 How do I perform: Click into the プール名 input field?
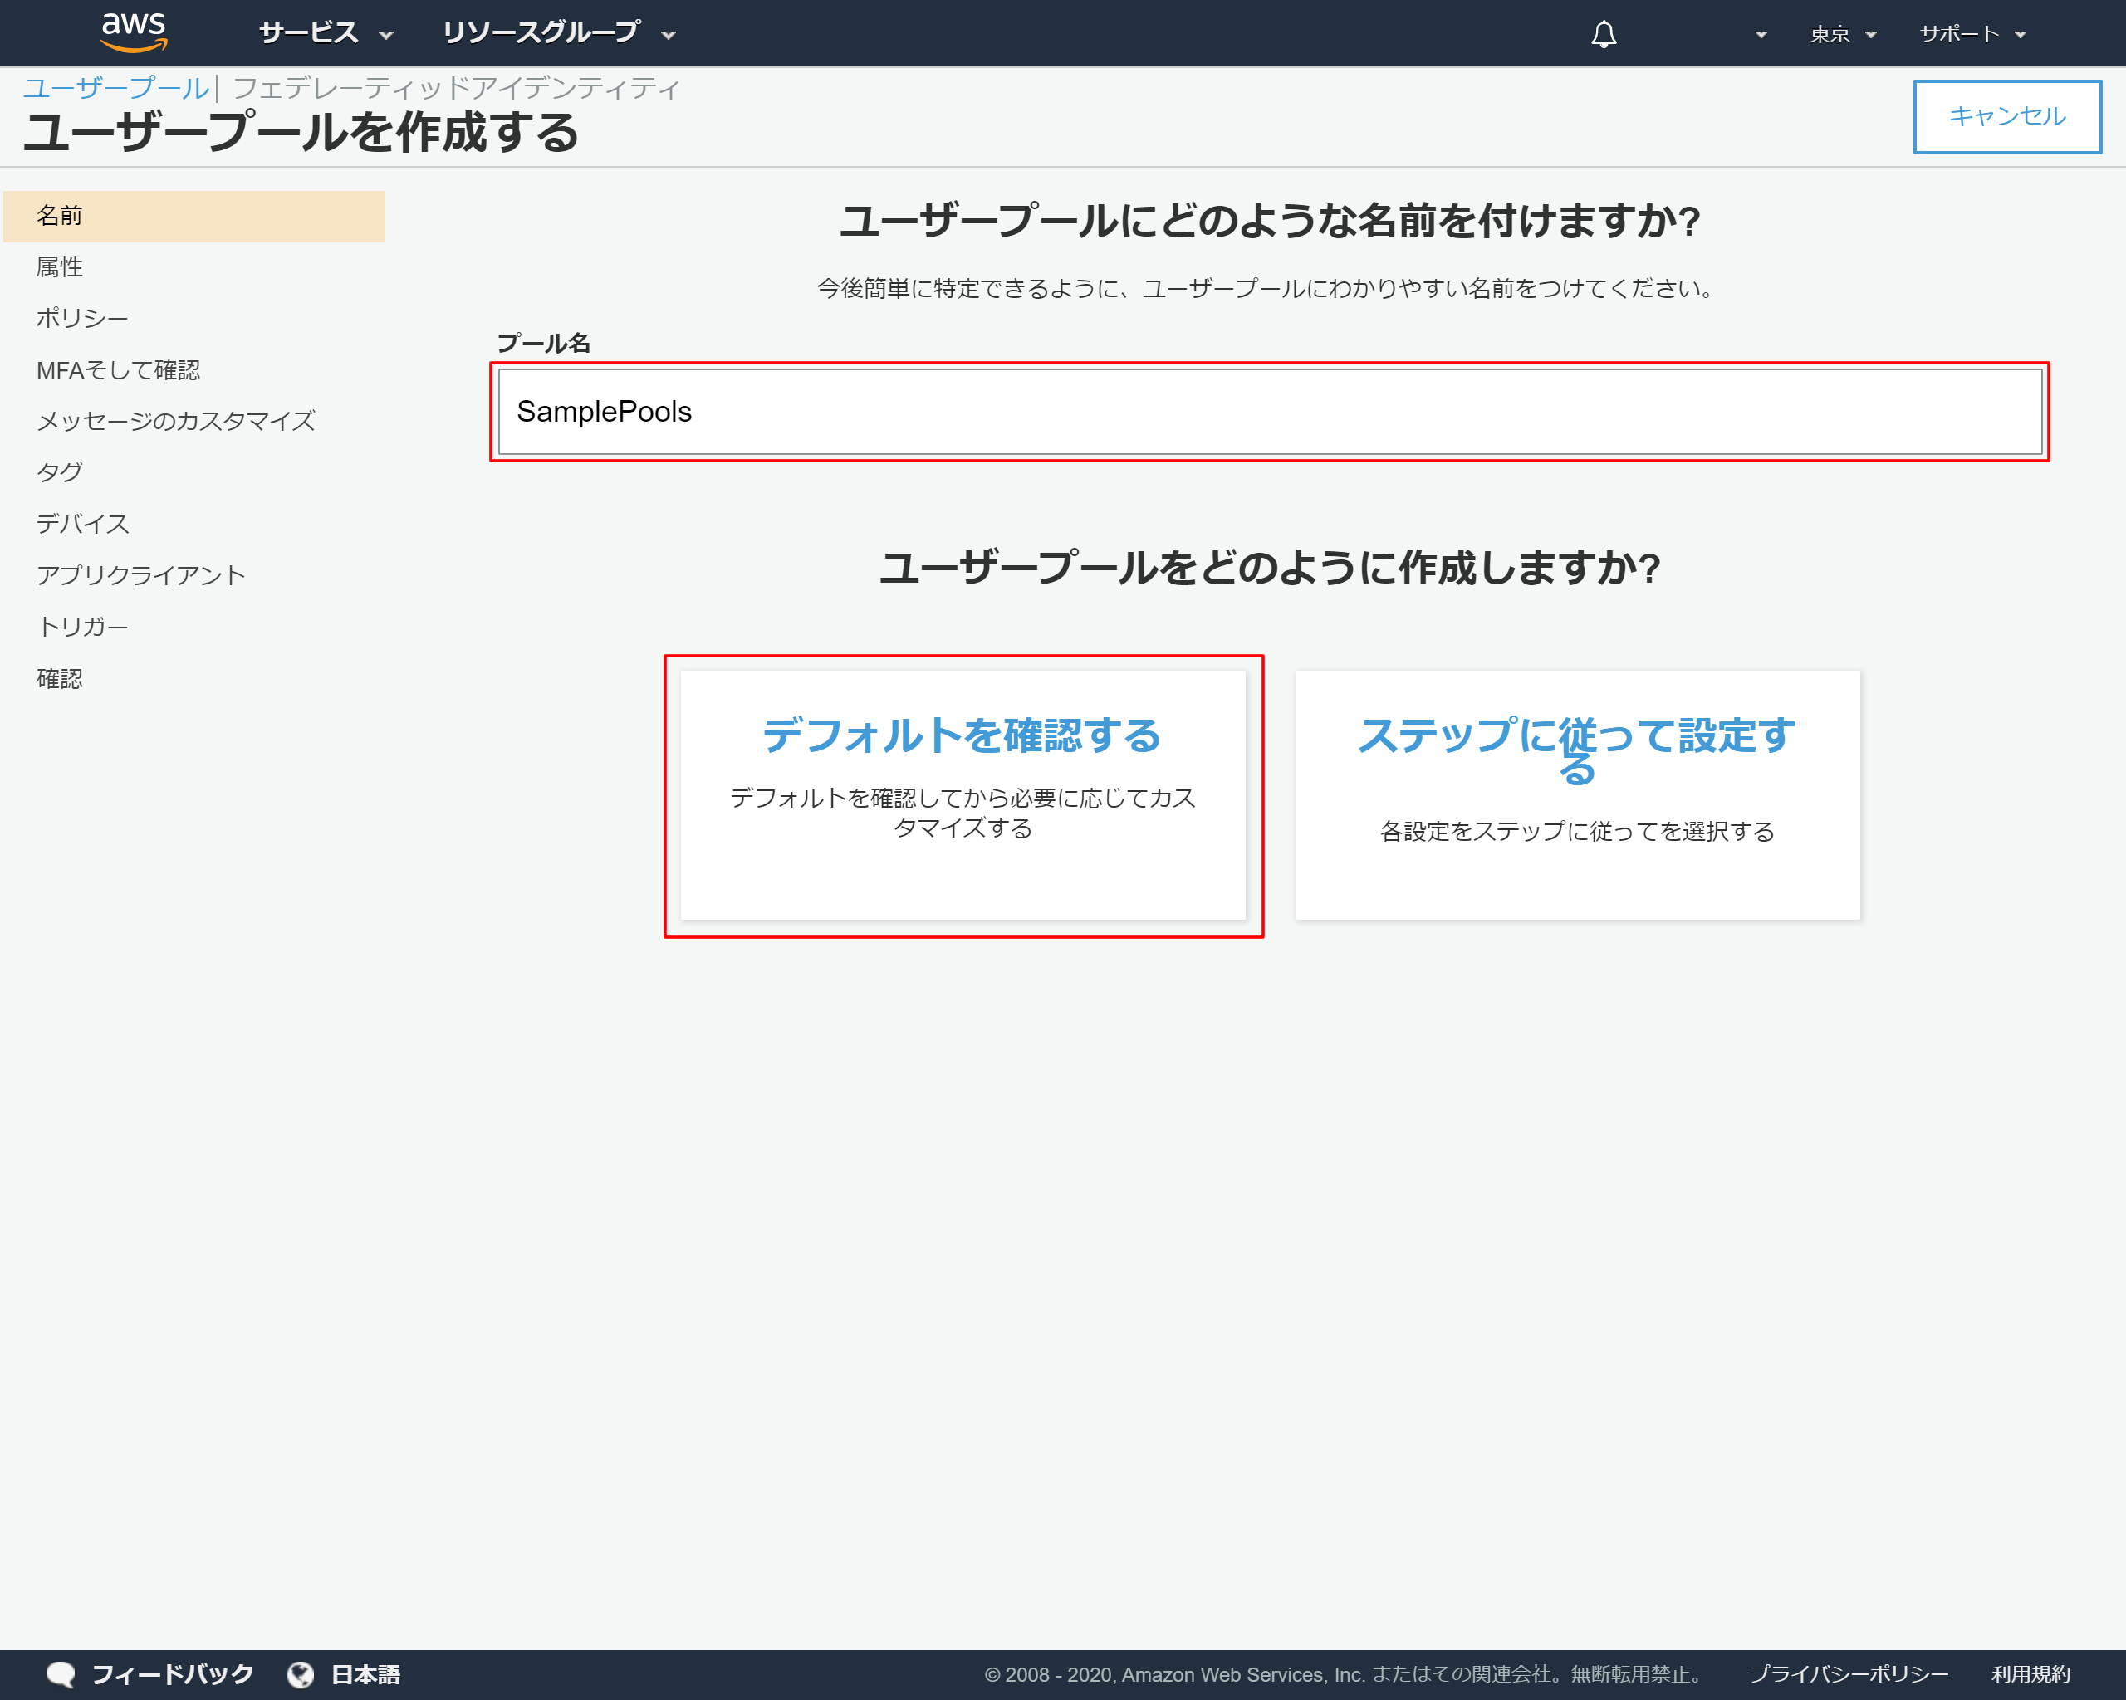pos(1269,412)
